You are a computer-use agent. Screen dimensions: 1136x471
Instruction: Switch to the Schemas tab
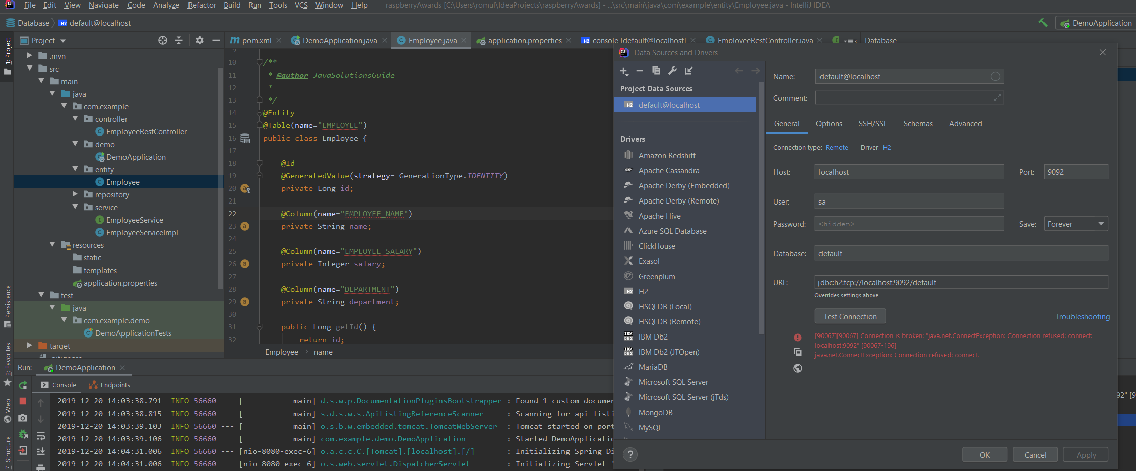[x=918, y=124]
